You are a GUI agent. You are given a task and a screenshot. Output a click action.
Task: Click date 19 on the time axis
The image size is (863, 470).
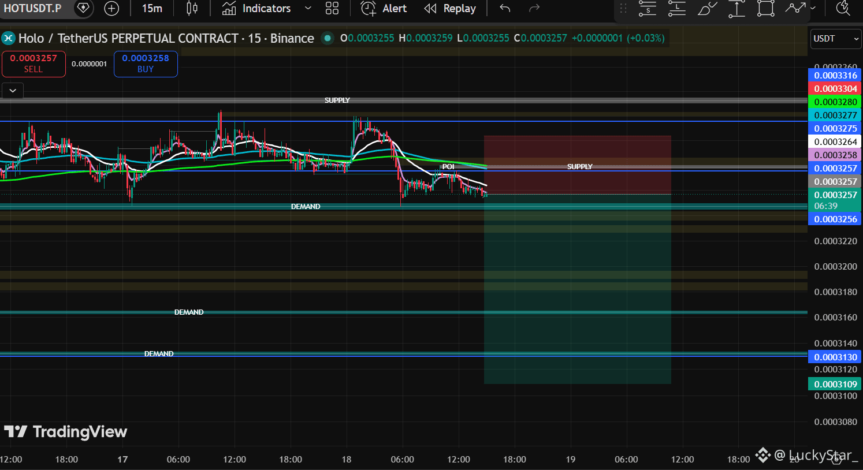tap(571, 460)
